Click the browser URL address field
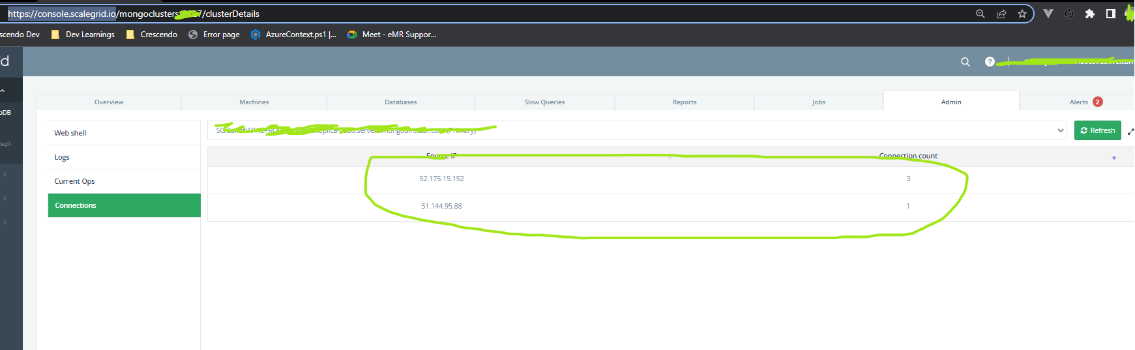 (456, 14)
